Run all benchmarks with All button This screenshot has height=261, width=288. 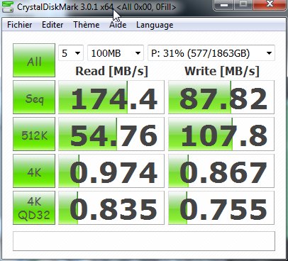pyautogui.click(x=34, y=60)
